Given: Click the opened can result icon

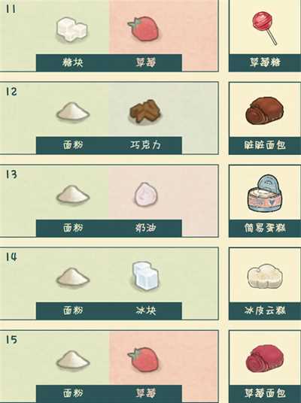Looking at the screenshot, I should coord(265,193).
